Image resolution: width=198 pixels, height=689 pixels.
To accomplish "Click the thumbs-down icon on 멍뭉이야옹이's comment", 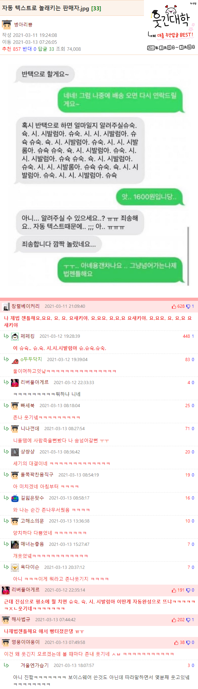I will 188,643.
